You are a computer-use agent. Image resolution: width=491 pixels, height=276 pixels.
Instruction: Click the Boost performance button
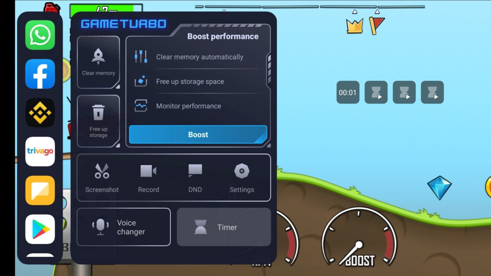pos(198,134)
